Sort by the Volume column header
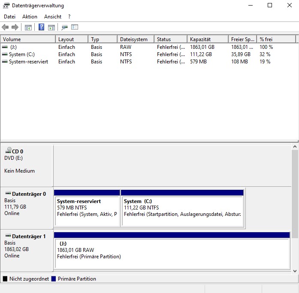Viewport: 299px width, 293px height. pos(28,39)
